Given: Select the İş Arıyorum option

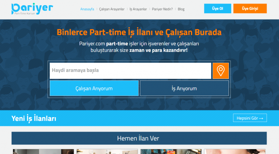Looking at the screenshot, I should click(184, 88).
